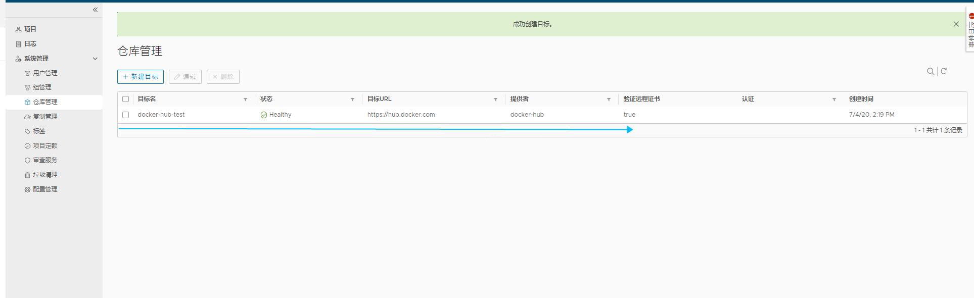
Task: Open the 目标名 column filter
Action: pyautogui.click(x=246, y=100)
